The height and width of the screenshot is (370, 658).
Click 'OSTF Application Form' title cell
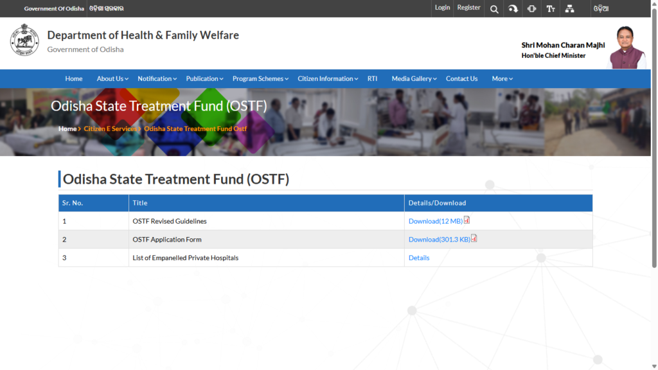(x=267, y=240)
